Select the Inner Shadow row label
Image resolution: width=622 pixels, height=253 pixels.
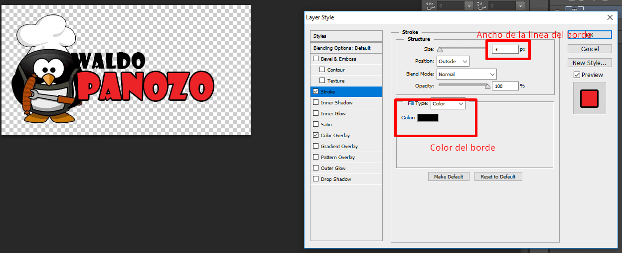pos(336,102)
